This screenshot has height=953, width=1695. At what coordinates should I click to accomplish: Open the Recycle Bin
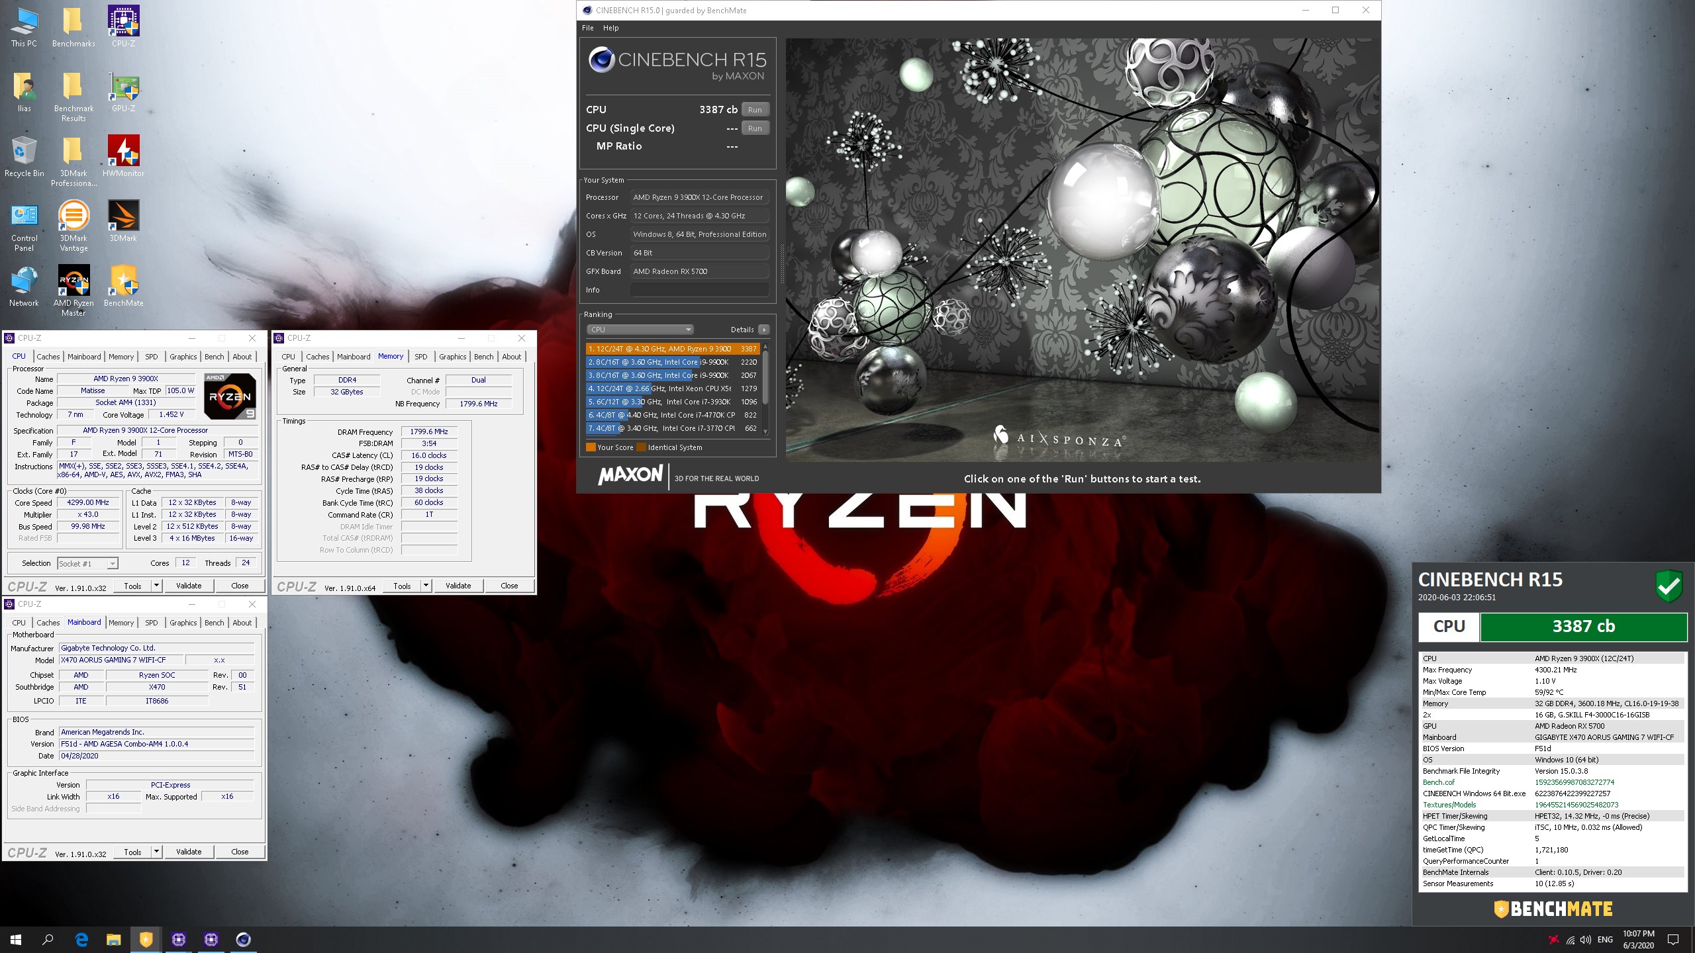pos(24,156)
